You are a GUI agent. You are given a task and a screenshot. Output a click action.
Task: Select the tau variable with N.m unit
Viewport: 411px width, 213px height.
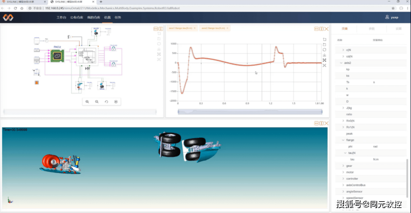pos(371,159)
